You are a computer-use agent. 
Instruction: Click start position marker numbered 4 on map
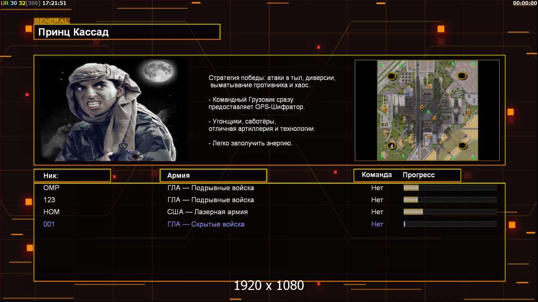click(392, 145)
